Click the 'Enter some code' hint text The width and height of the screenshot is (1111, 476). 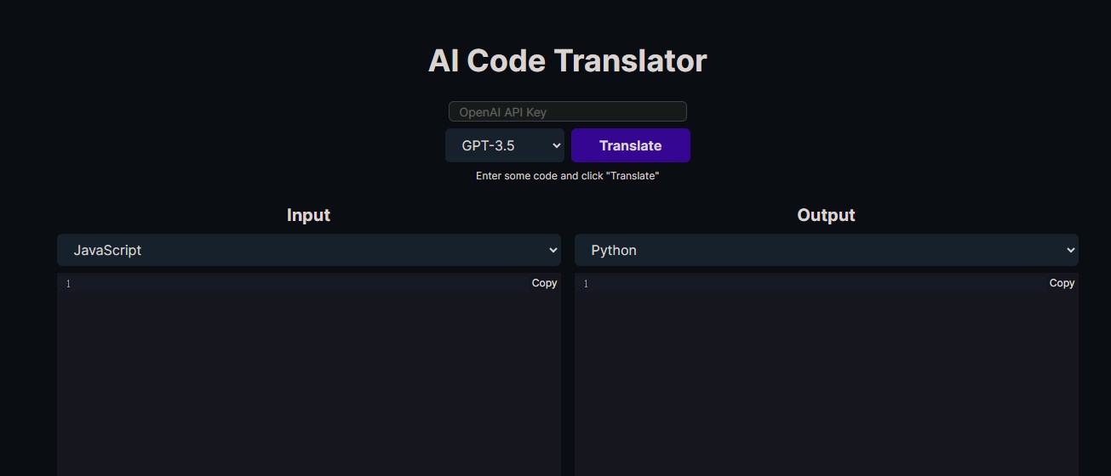point(567,176)
